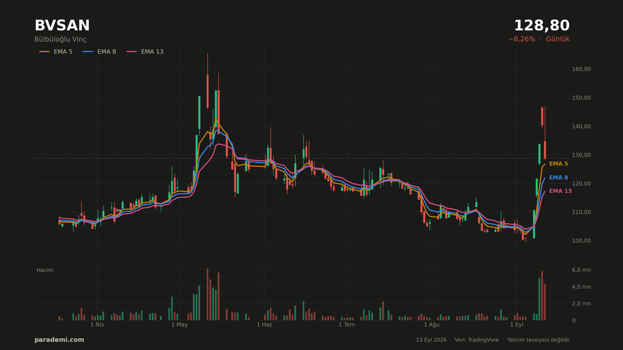
Task: Click the tallest red volume bar in May
Action: point(208,294)
